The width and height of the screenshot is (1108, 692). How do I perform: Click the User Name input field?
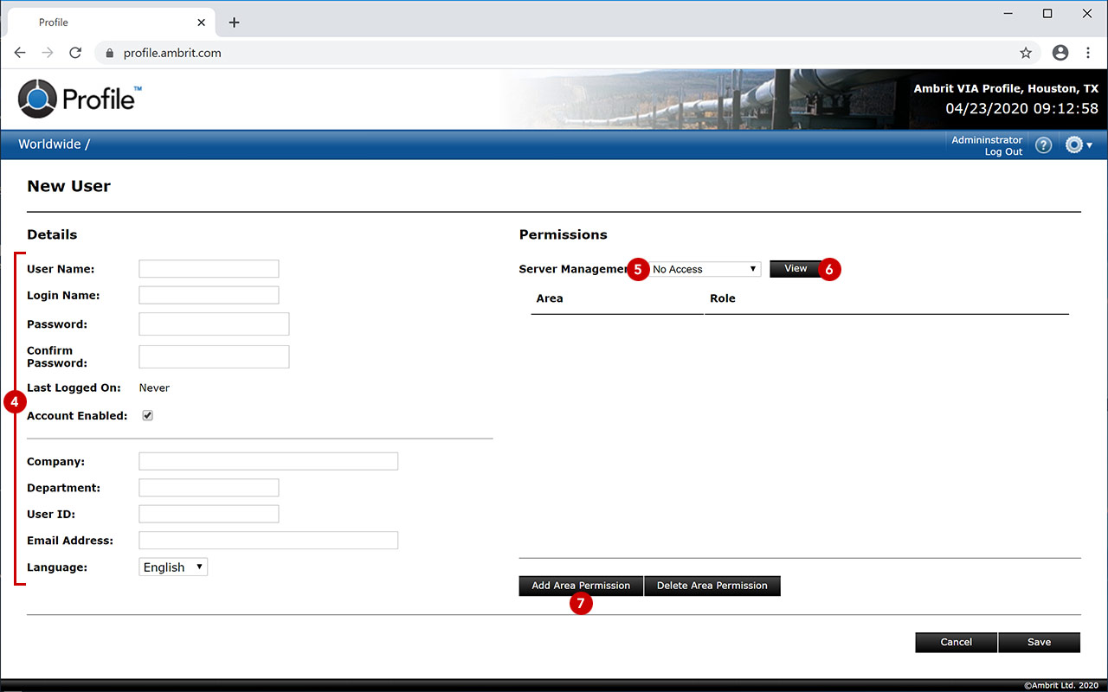(209, 269)
